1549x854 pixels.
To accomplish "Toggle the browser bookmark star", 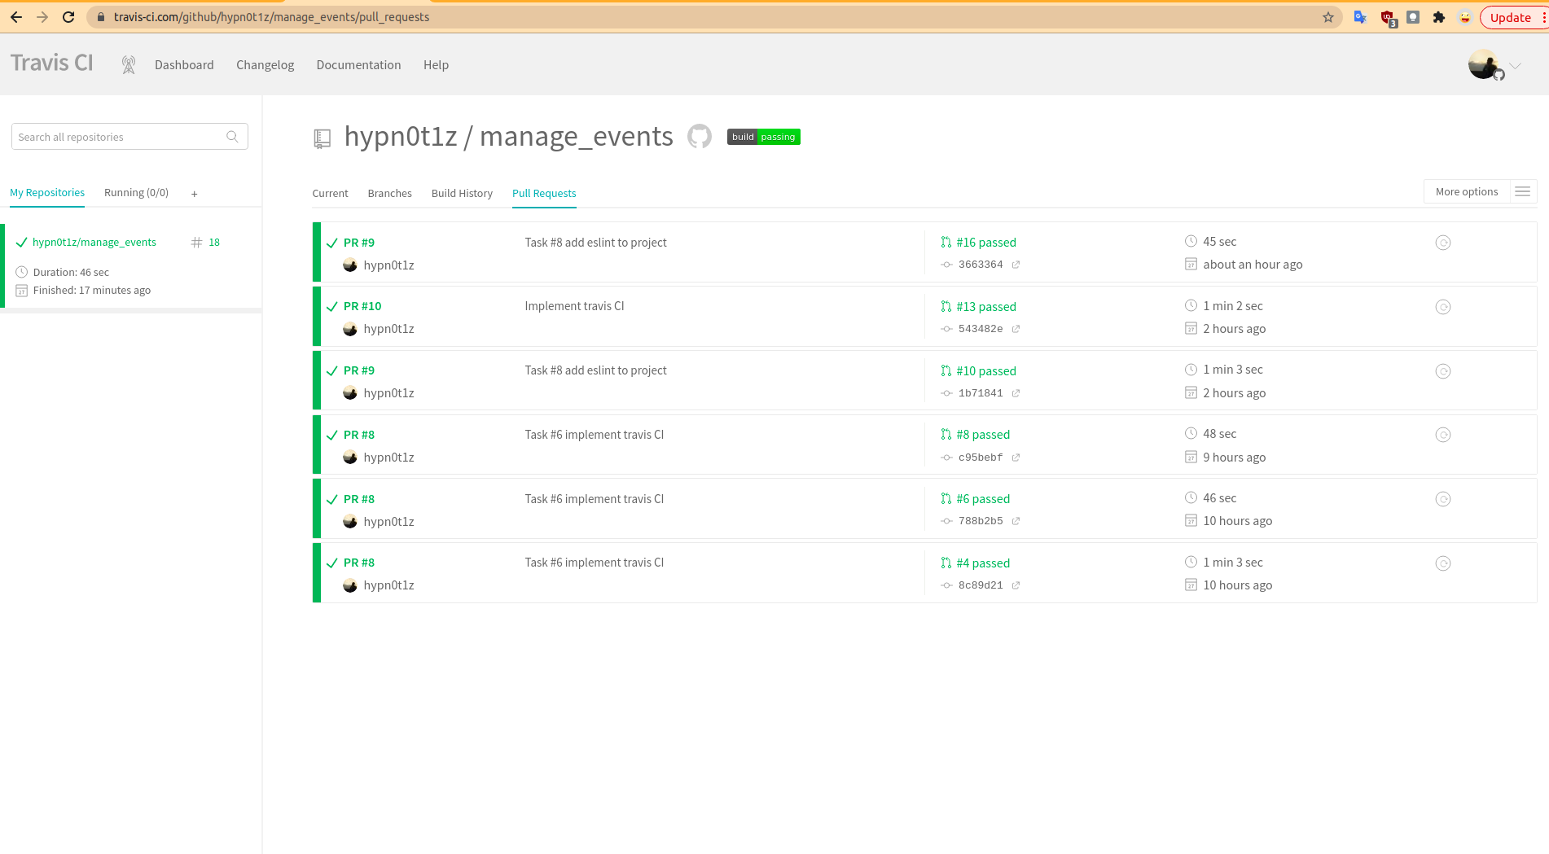I will (x=1328, y=16).
